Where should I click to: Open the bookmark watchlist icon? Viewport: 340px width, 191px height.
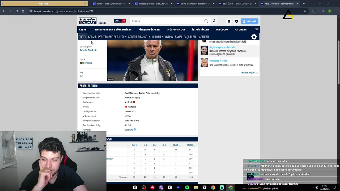click(229, 21)
